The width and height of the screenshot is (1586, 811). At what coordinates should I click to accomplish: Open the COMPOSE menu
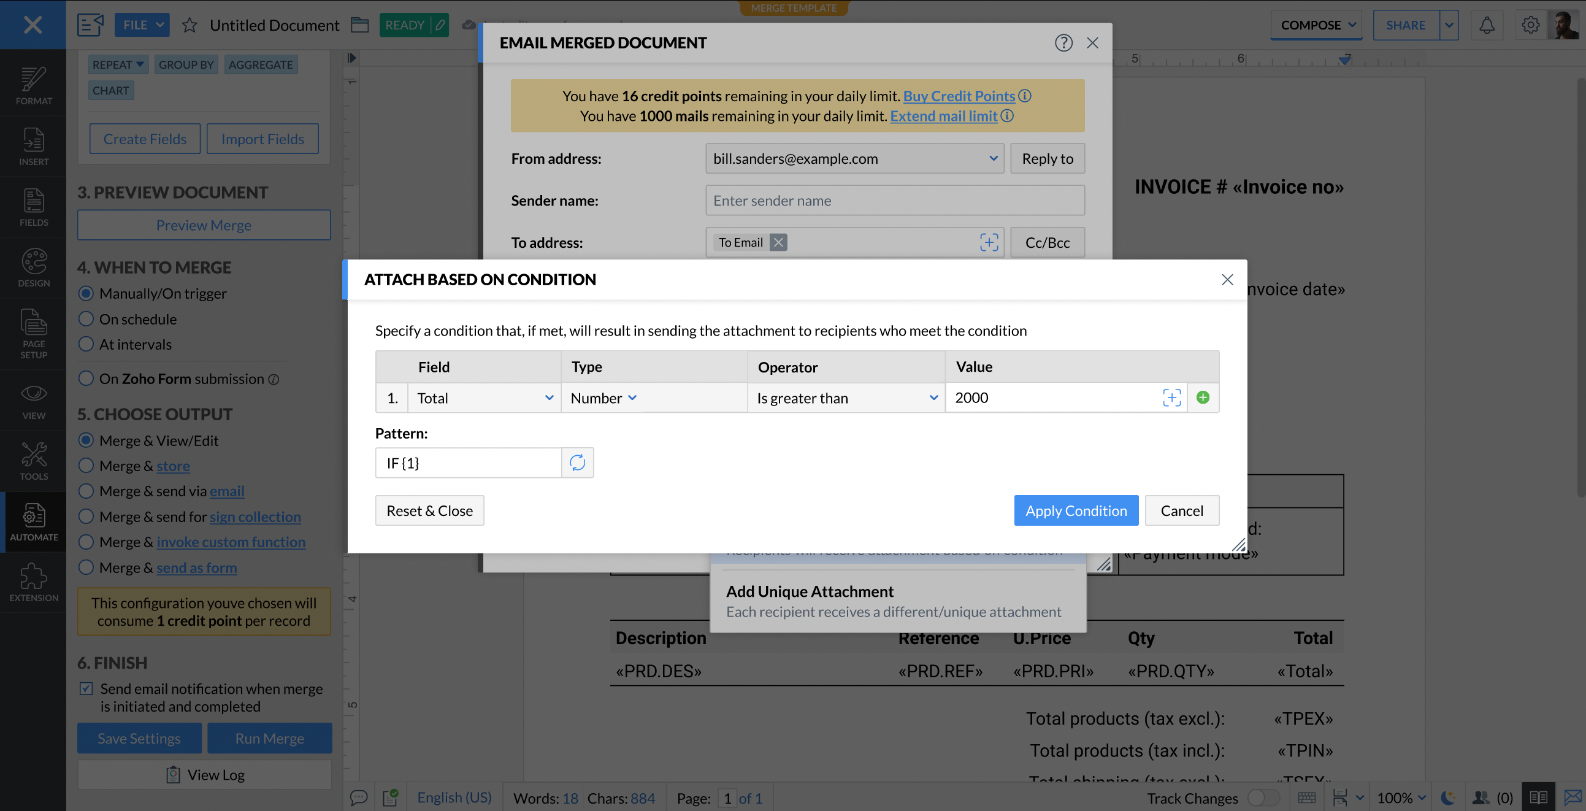pos(1317,25)
